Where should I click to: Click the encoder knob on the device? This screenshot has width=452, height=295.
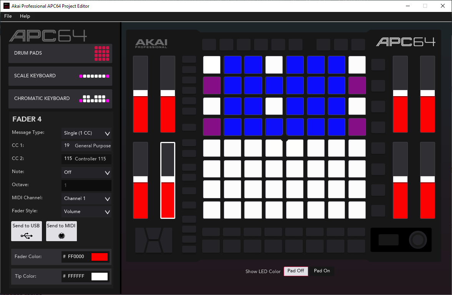coord(417,240)
